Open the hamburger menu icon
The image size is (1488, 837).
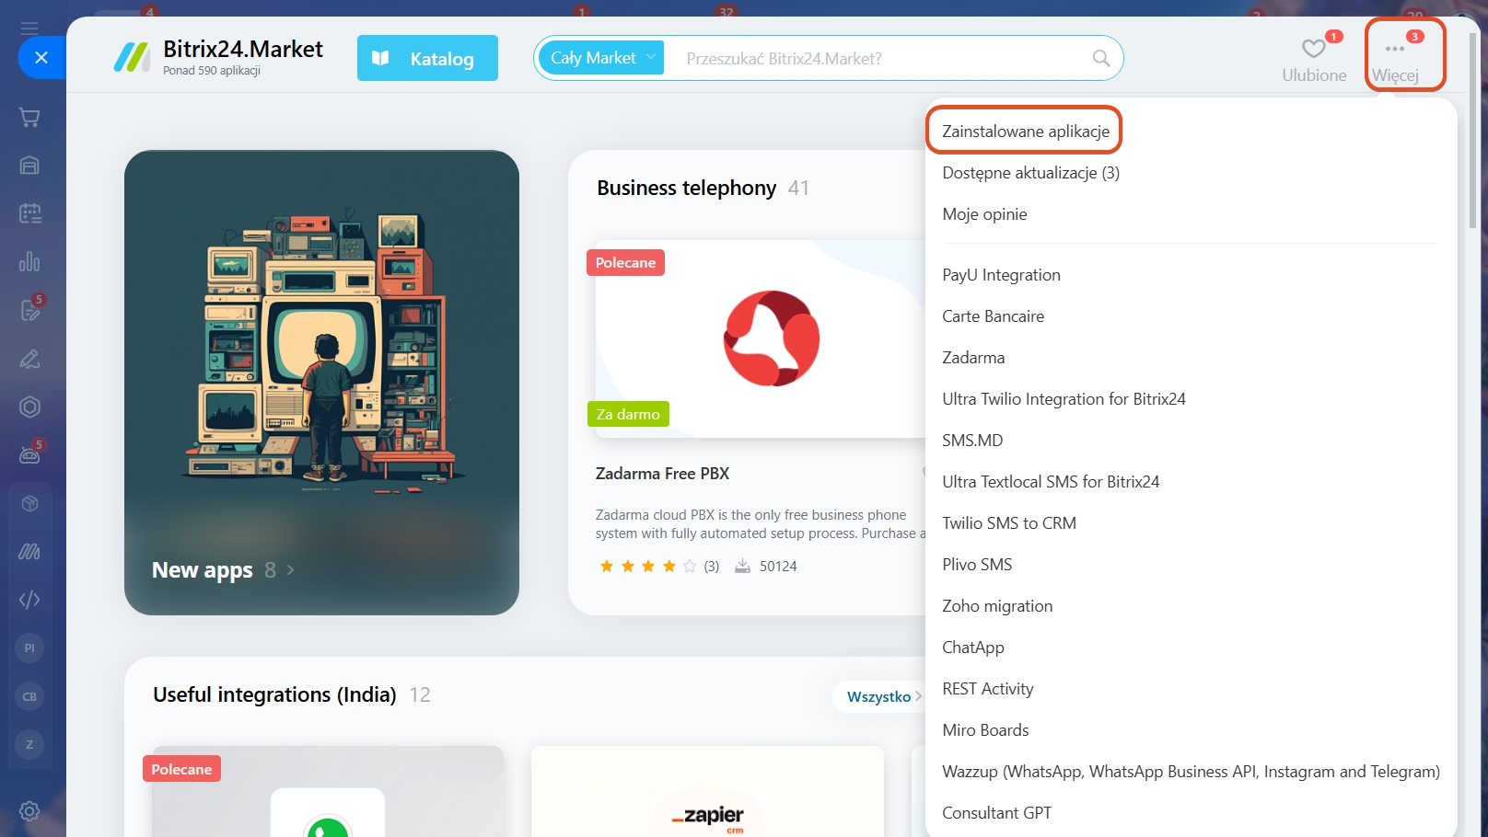(x=29, y=28)
